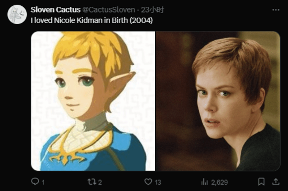This screenshot has width=288, height=191.
Task: Click the tweet text about Birth (2004)
Action: click(92, 20)
